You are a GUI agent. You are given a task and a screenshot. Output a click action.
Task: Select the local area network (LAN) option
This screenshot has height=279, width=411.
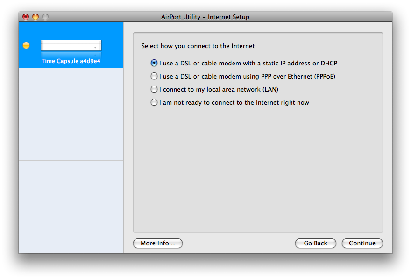(154, 89)
